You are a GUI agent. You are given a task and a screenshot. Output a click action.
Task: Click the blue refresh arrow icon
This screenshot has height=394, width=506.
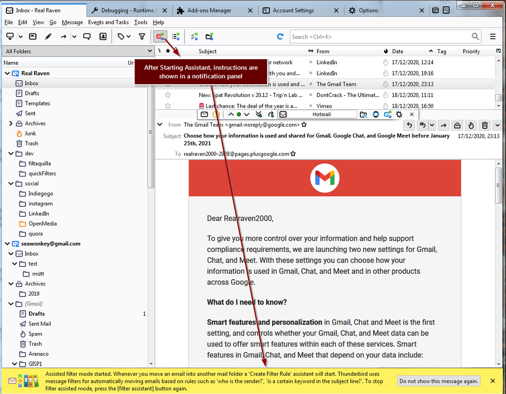click(280, 36)
